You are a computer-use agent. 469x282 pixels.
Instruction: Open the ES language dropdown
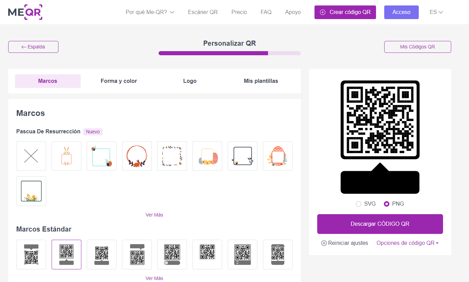pos(436,12)
